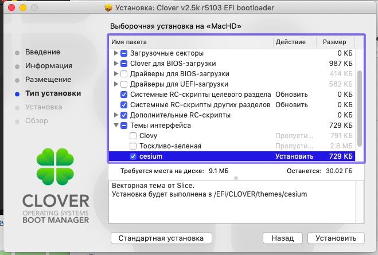Select the Тоскливо-зеленая row text

(170, 146)
